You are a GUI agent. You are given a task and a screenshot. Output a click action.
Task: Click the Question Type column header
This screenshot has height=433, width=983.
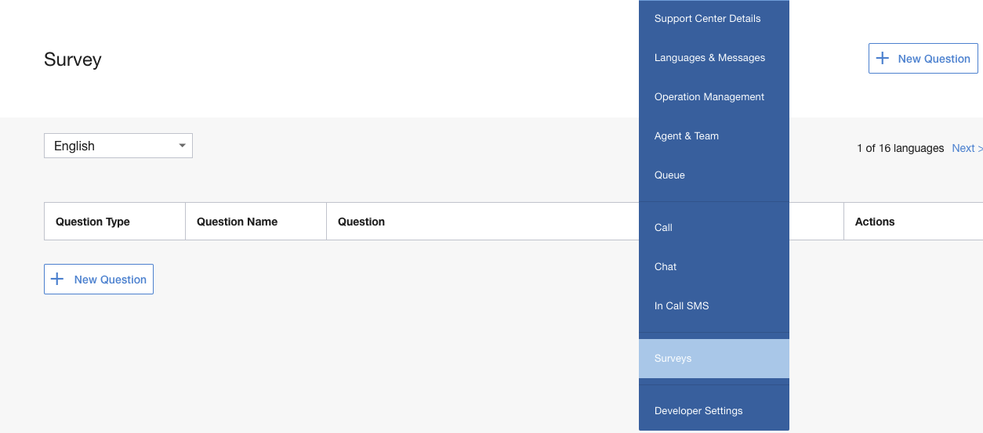[x=92, y=222]
